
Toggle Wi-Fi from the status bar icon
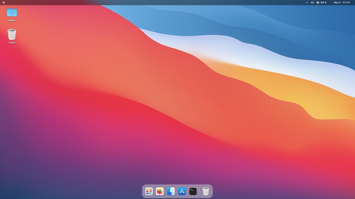click(x=306, y=2)
